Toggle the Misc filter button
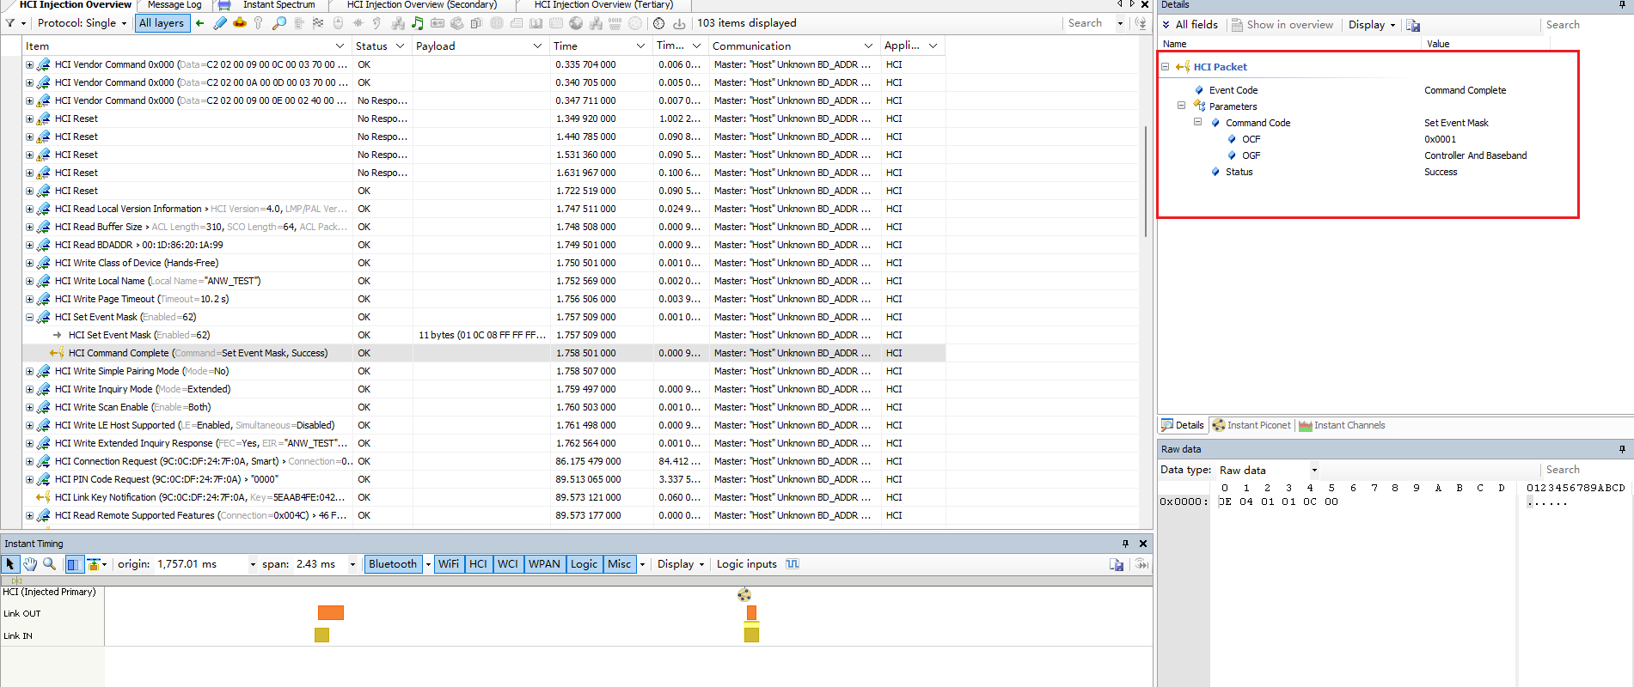1634x687 pixels. (619, 564)
